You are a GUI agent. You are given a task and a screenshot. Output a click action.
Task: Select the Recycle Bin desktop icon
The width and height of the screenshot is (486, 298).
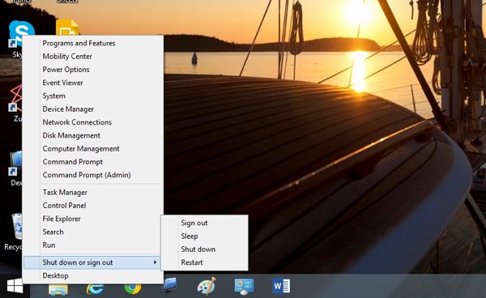coord(17,227)
